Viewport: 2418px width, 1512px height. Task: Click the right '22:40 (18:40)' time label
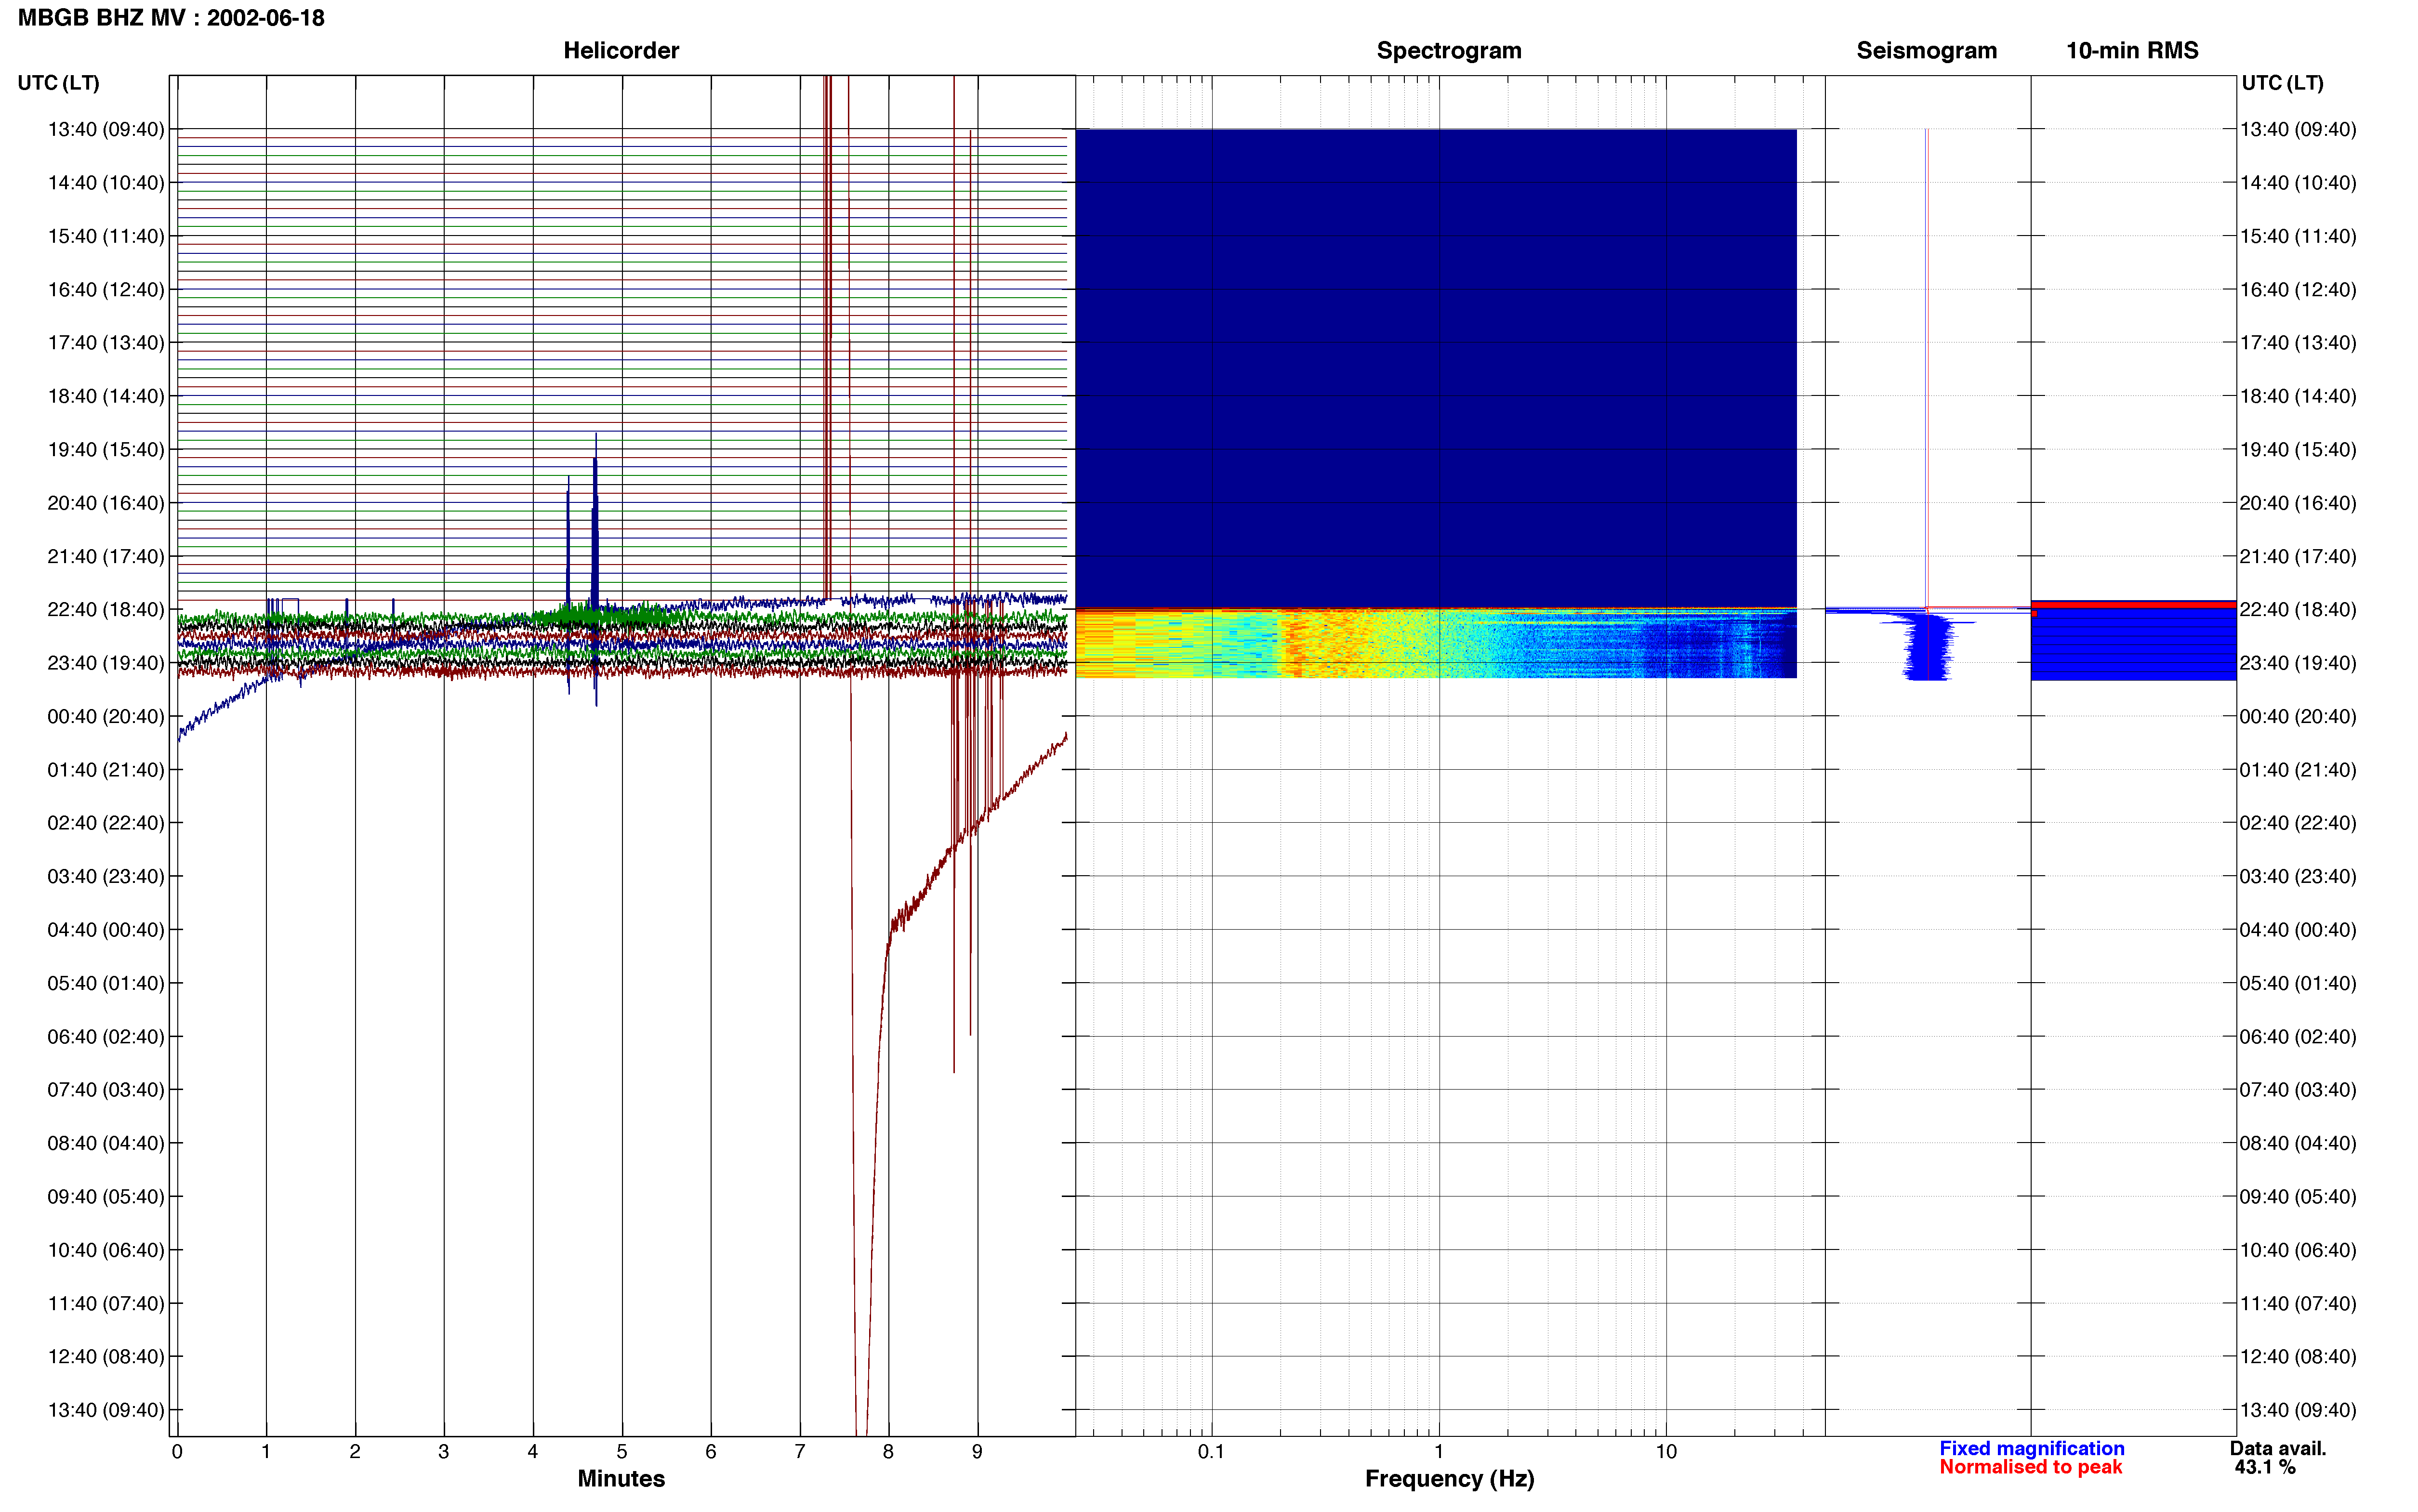coord(2298,610)
